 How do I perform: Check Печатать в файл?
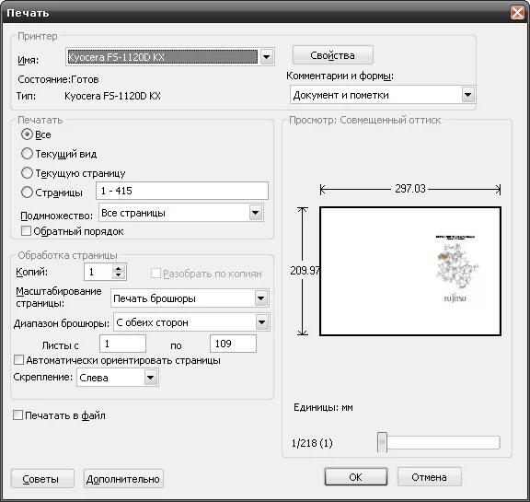pyautogui.click(x=17, y=415)
